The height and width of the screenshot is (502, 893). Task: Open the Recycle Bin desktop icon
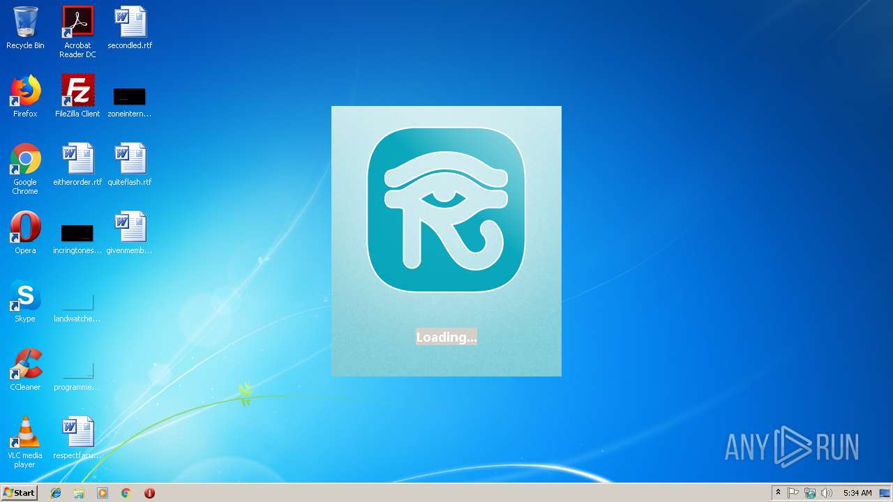(25, 28)
